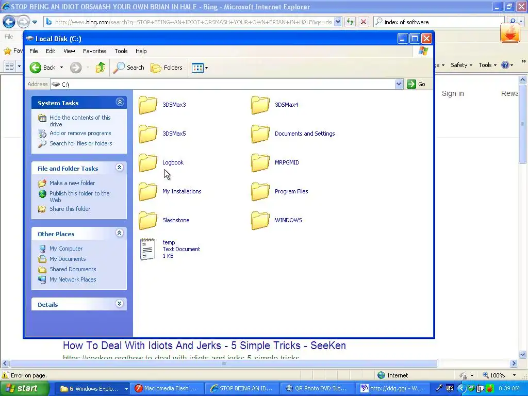Viewport: 528px width, 396px height.
Task: Select the My Installations folder icon
Action: click(148, 192)
